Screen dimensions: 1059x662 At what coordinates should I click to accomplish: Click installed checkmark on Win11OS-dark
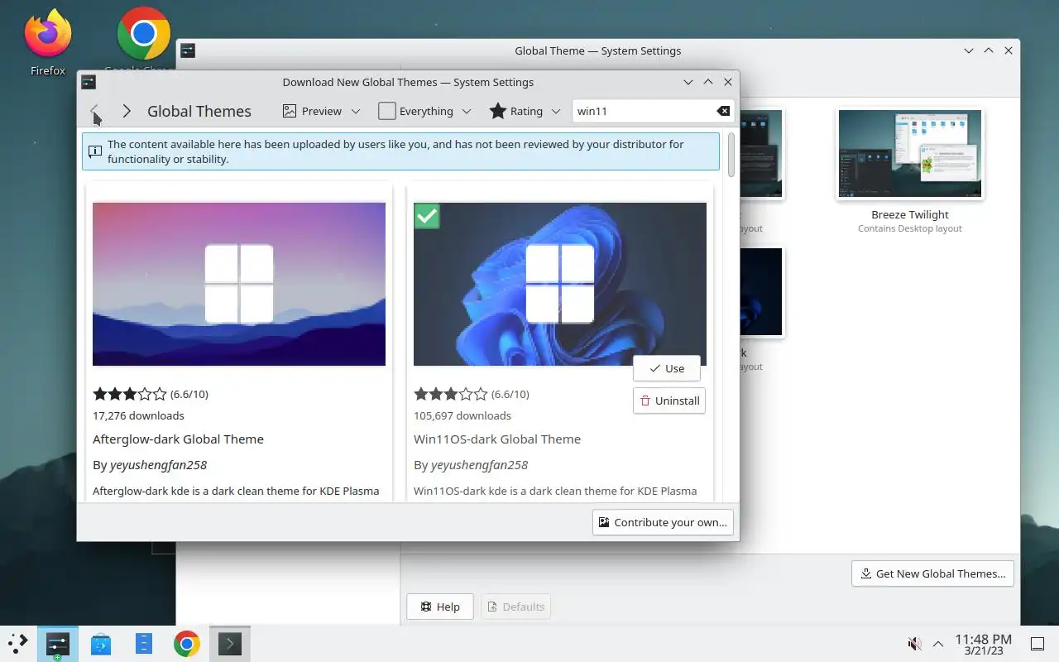click(427, 216)
